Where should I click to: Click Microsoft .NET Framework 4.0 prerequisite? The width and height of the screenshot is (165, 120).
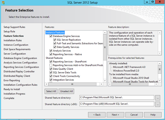point(129,67)
